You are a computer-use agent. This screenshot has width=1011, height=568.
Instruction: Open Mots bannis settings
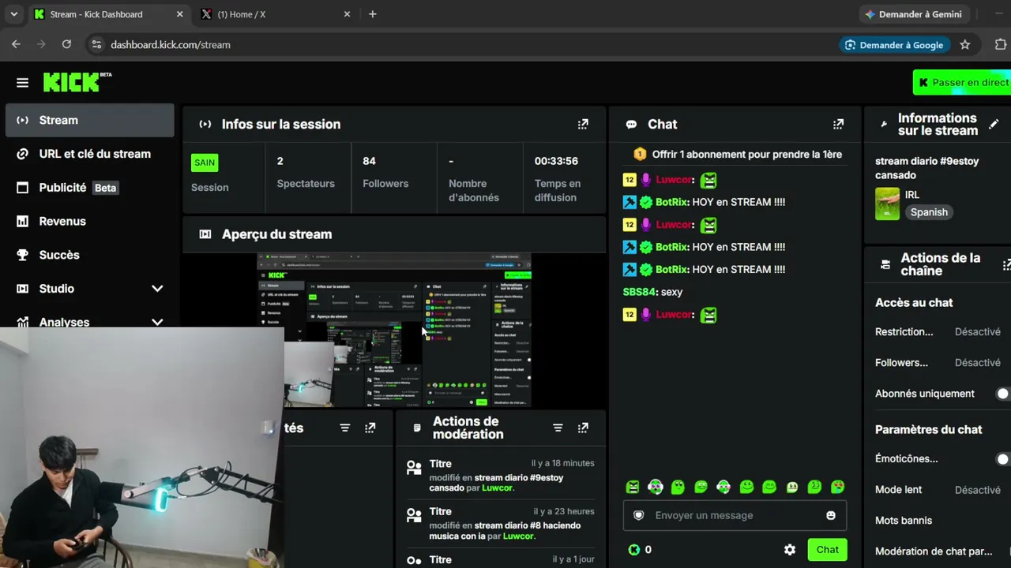coord(904,521)
